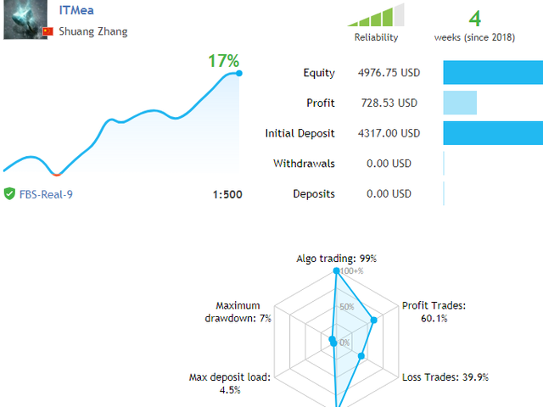Click the blue growth chart endpoint dot
Image resolution: width=543 pixels, height=407 pixels.
239,73
